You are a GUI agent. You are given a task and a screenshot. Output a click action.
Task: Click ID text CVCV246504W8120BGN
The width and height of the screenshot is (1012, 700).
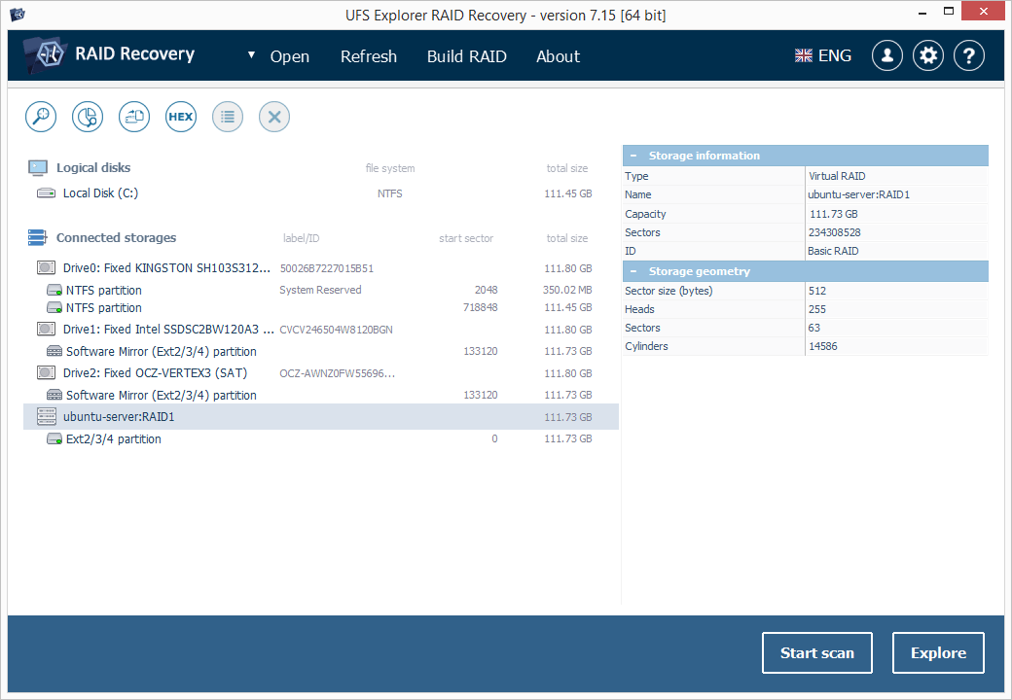337,330
